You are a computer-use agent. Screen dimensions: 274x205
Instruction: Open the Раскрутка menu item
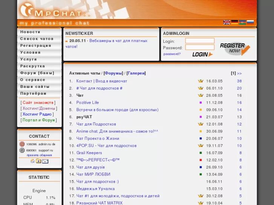(x=39, y=66)
